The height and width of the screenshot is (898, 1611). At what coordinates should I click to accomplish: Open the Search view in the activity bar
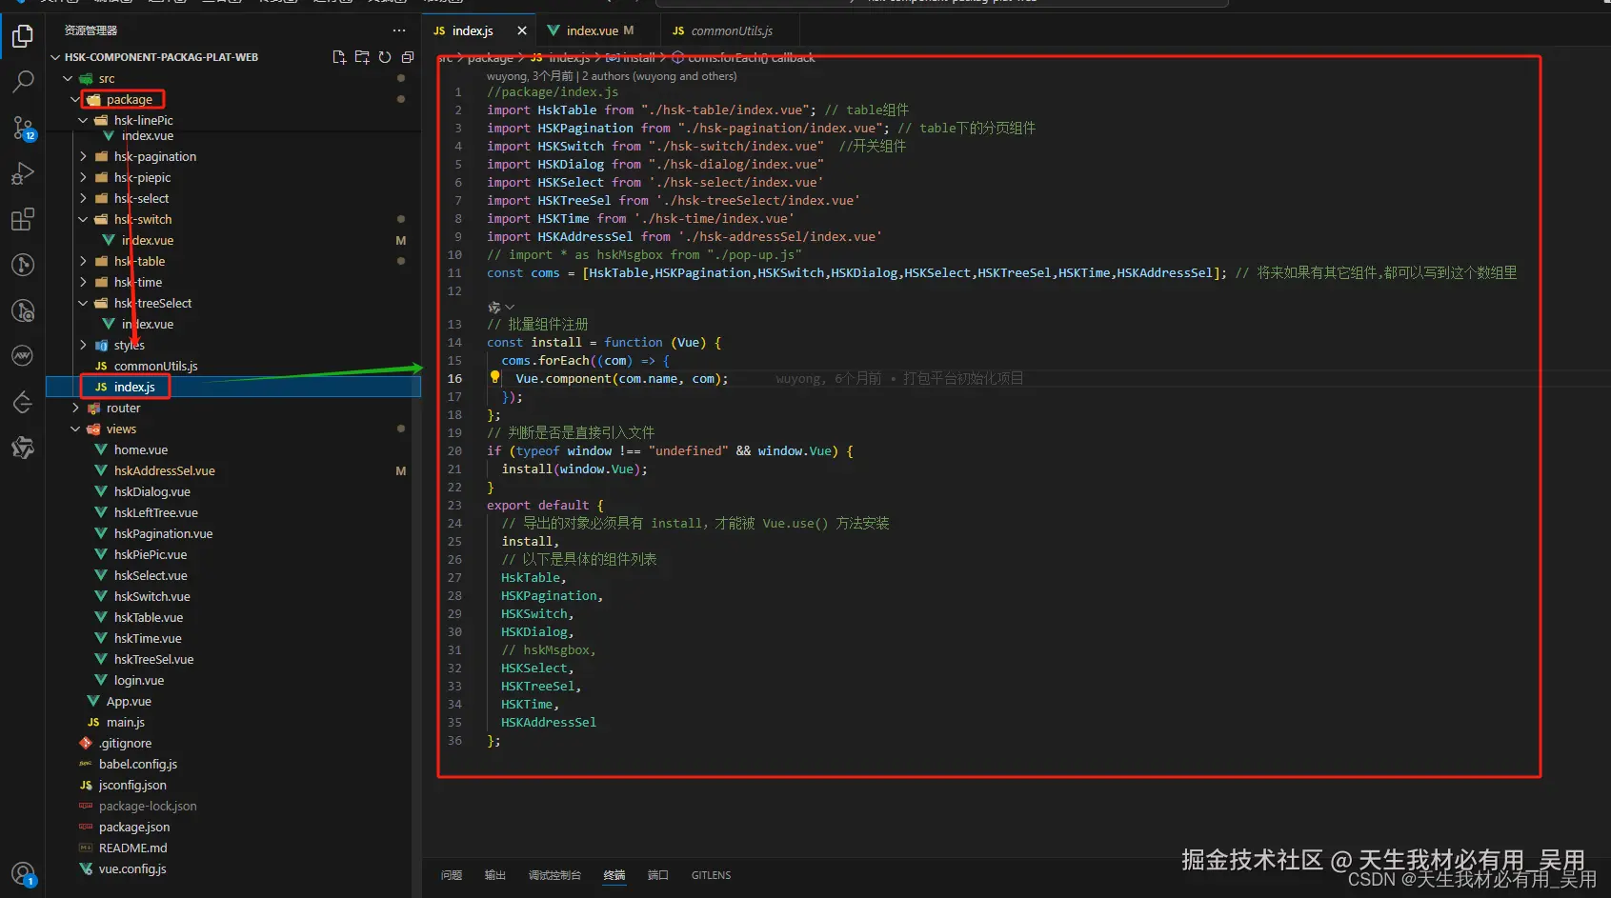pos(23,82)
